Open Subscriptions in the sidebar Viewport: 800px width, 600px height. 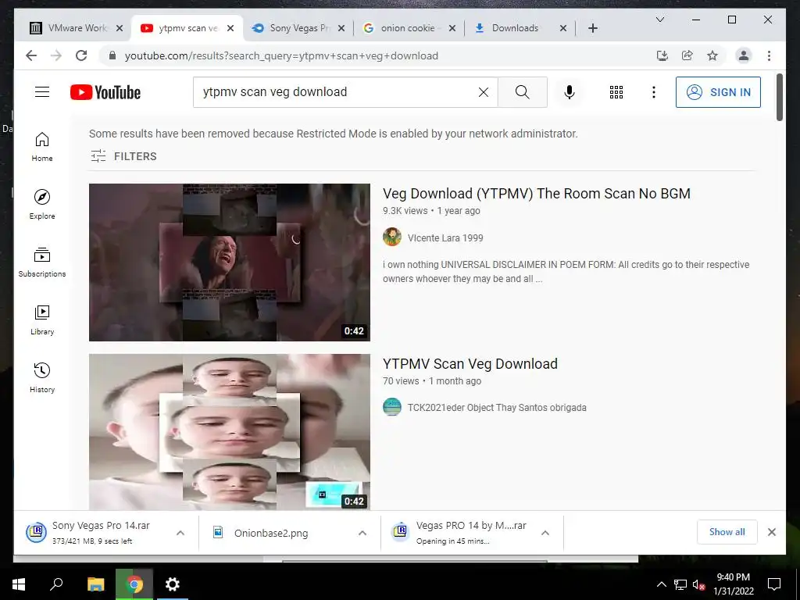[42, 262]
